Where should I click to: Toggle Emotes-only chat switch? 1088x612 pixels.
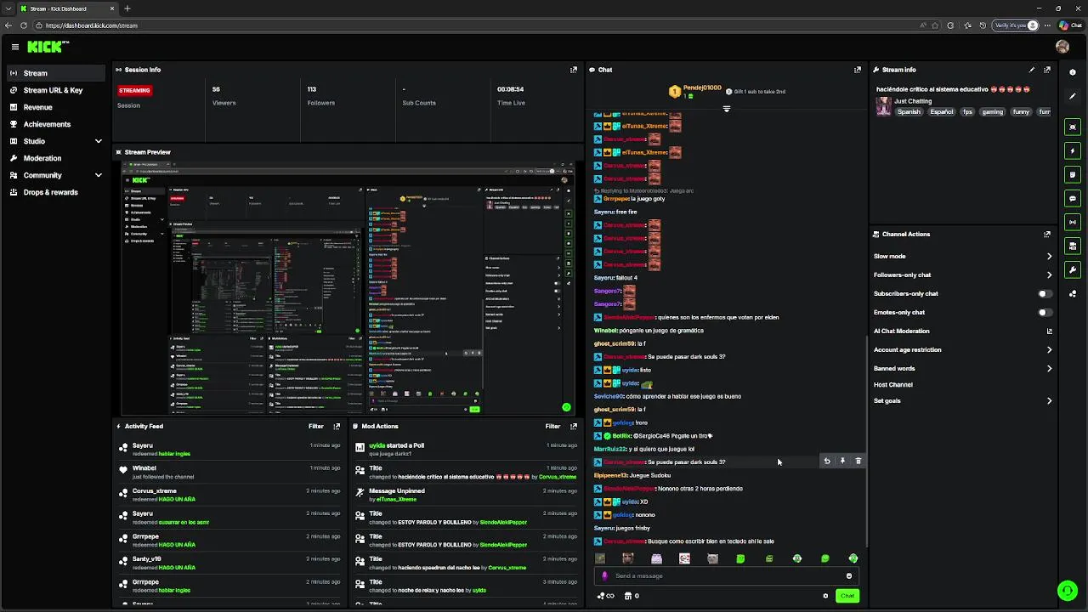point(1045,312)
